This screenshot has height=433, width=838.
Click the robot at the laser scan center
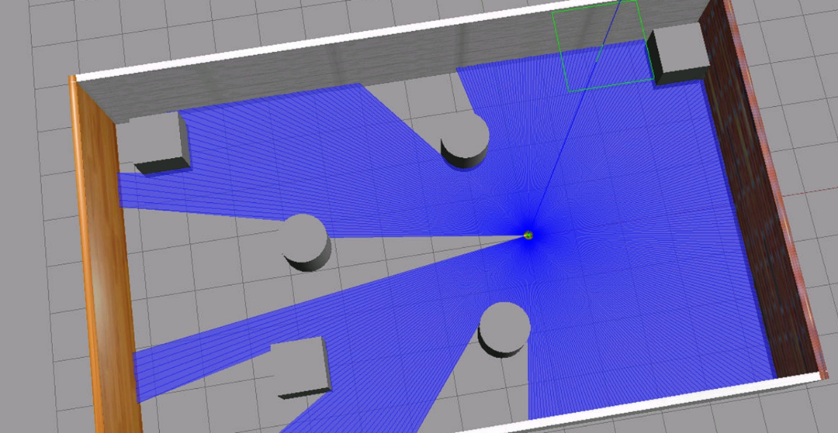(x=529, y=235)
